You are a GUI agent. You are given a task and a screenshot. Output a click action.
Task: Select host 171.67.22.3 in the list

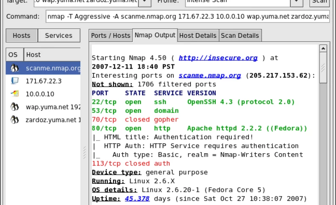pyautogui.click(x=43, y=81)
